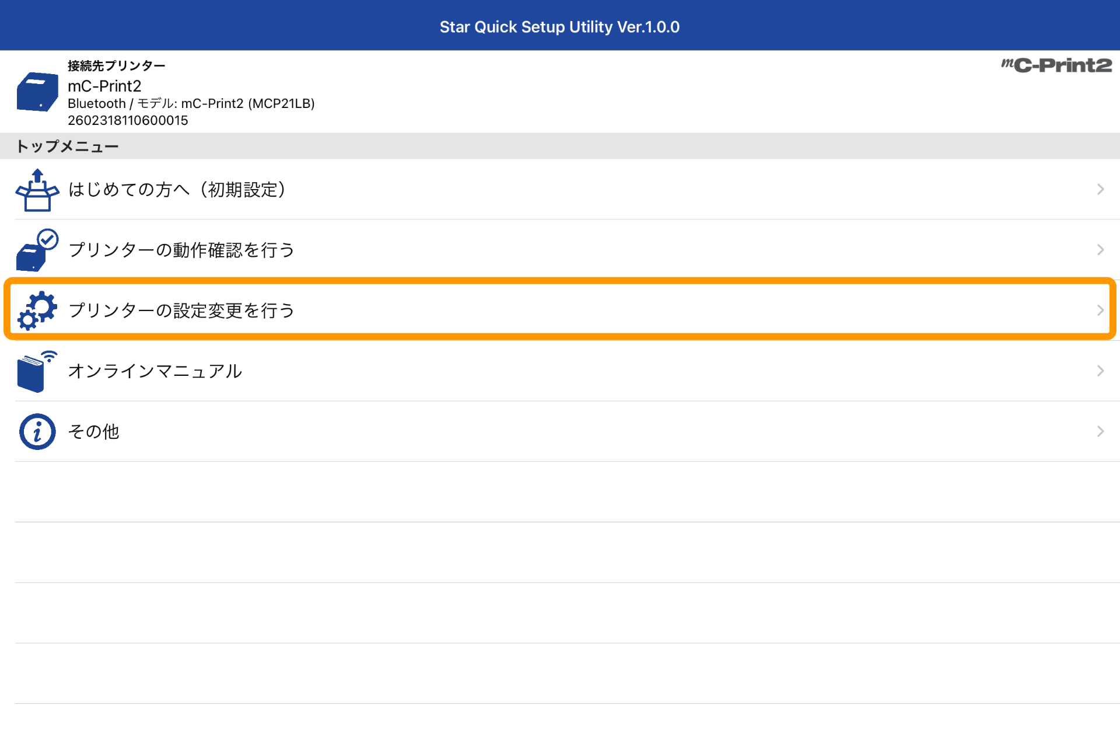Open はじめての方へ（初期設定） menu item
Viewport: 1120px width, 747px height.
click(177, 190)
